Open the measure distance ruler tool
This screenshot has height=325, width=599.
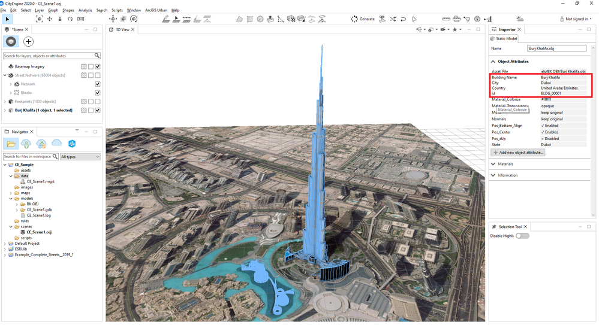(x=446, y=19)
